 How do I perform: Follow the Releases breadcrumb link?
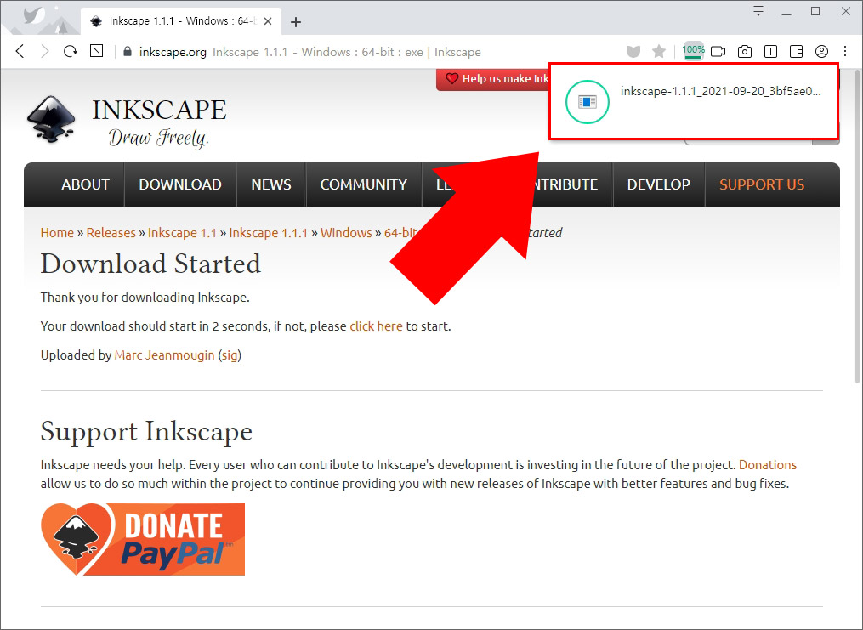point(111,233)
